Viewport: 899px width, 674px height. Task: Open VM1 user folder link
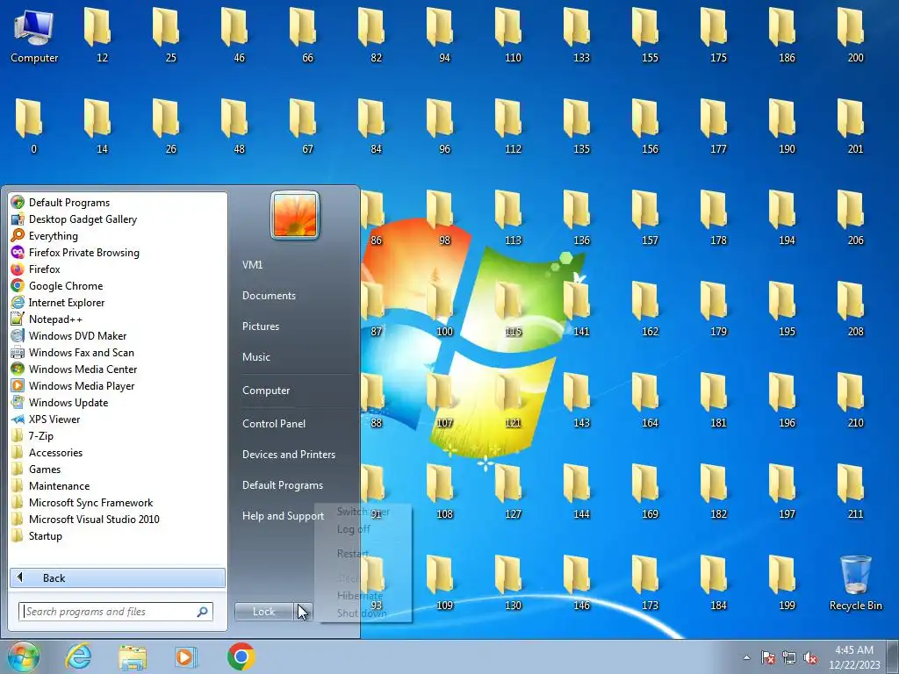pos(252,265)
